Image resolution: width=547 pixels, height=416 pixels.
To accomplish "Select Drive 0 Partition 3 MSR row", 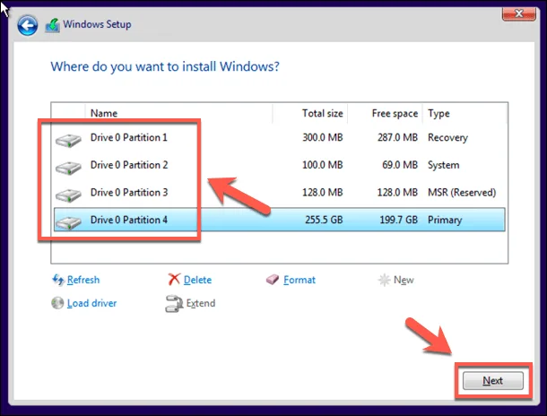I will pyautogui.click(x=278, y=193).
